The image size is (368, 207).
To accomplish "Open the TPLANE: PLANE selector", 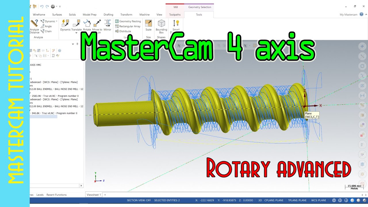I will (x=297, y=200).
